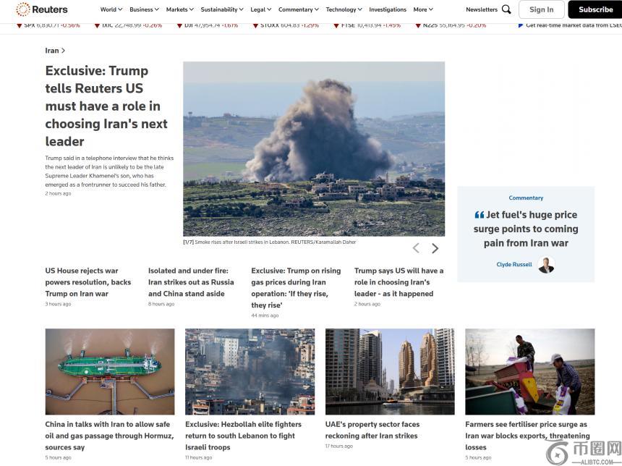Image resolution: width=622 pixels, height=466 pixels.
Task: Click the oil tanker aerial thumbnail
Action: pos(110,371)
